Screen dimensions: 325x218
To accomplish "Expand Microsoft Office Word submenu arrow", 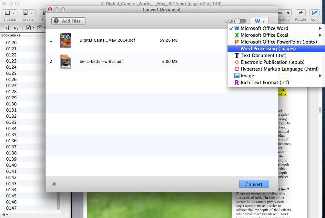I will point(320,28).
